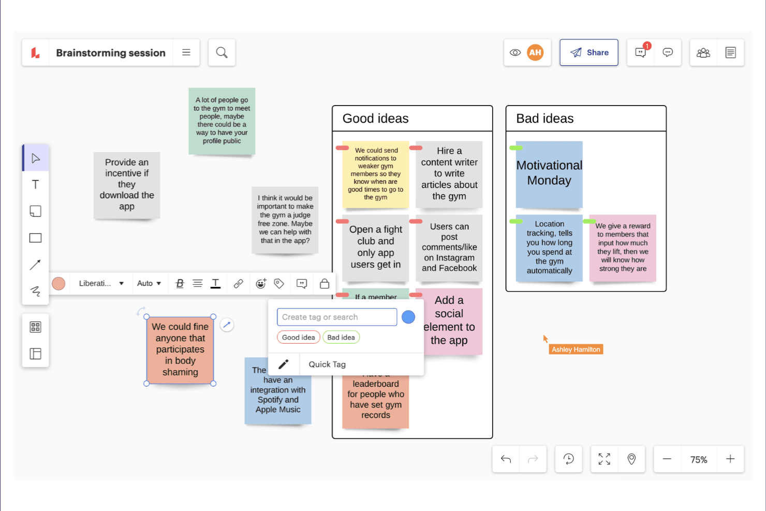The image size is (766, 511).
Task: Select the rectangle shape tool
Action: pyautogui.click(x=36, y=238)
